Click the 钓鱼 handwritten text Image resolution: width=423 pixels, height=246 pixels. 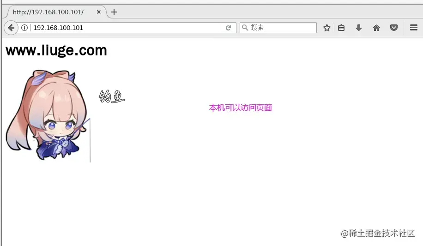pyautogui.click(x=112, y=96)
